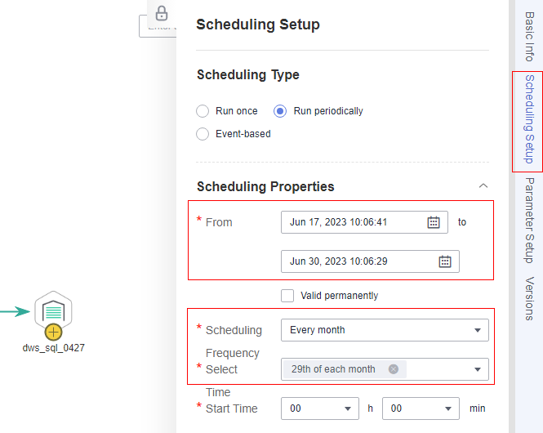Collapse Scheduling Properties section
This screenshot has height=433, width=543.
coord(483,186)
